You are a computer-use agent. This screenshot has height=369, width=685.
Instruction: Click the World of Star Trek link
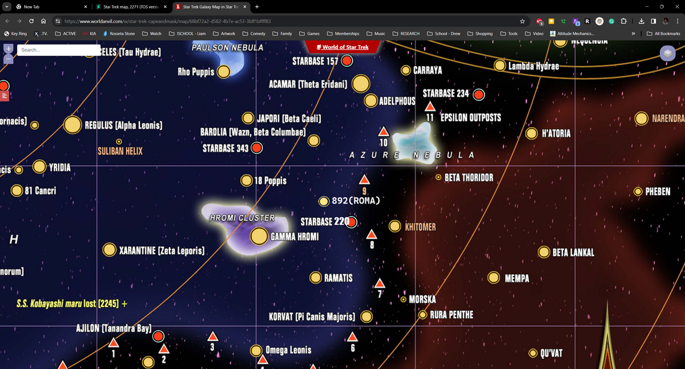pyautogui.click(x=342, y=47)
